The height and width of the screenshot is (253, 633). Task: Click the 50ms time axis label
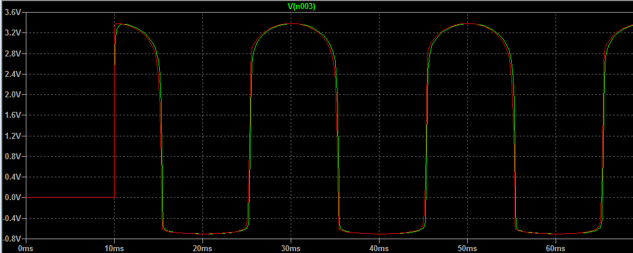pos(467,247)
